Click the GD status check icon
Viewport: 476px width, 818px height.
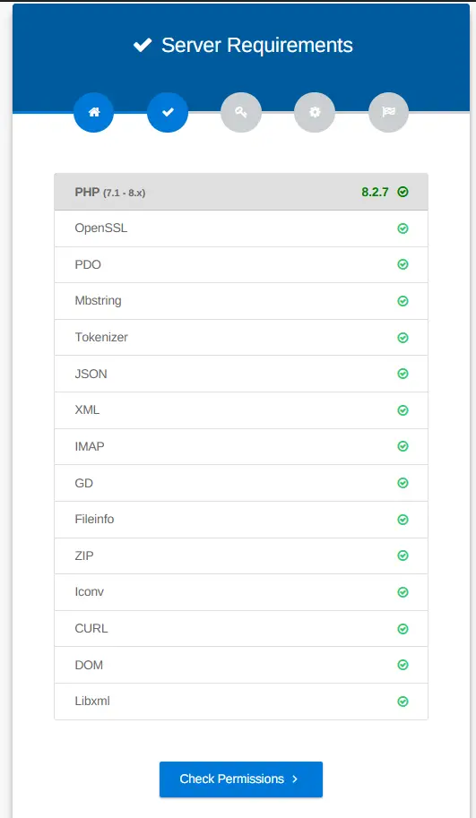click(402, 483)
